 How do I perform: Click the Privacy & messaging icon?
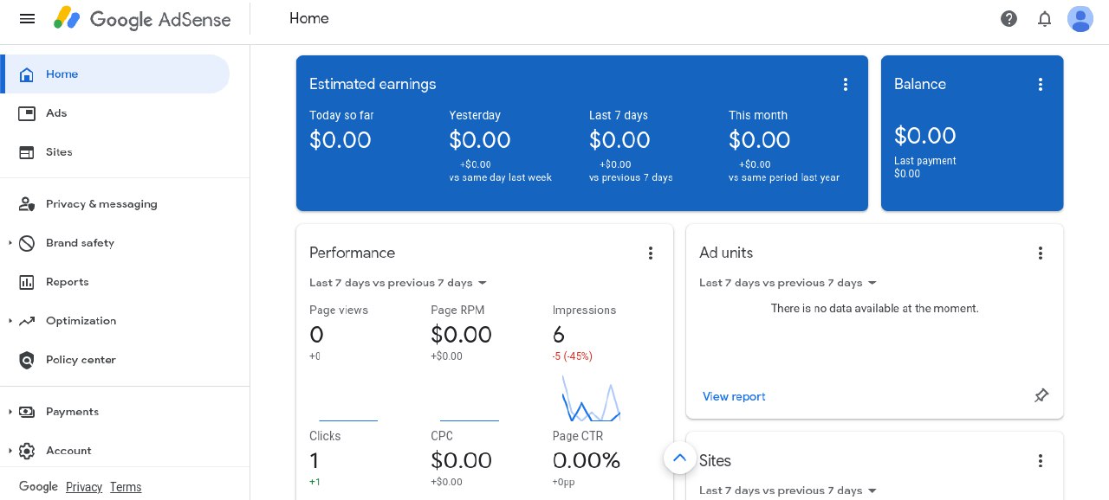[x=27, y=204]
